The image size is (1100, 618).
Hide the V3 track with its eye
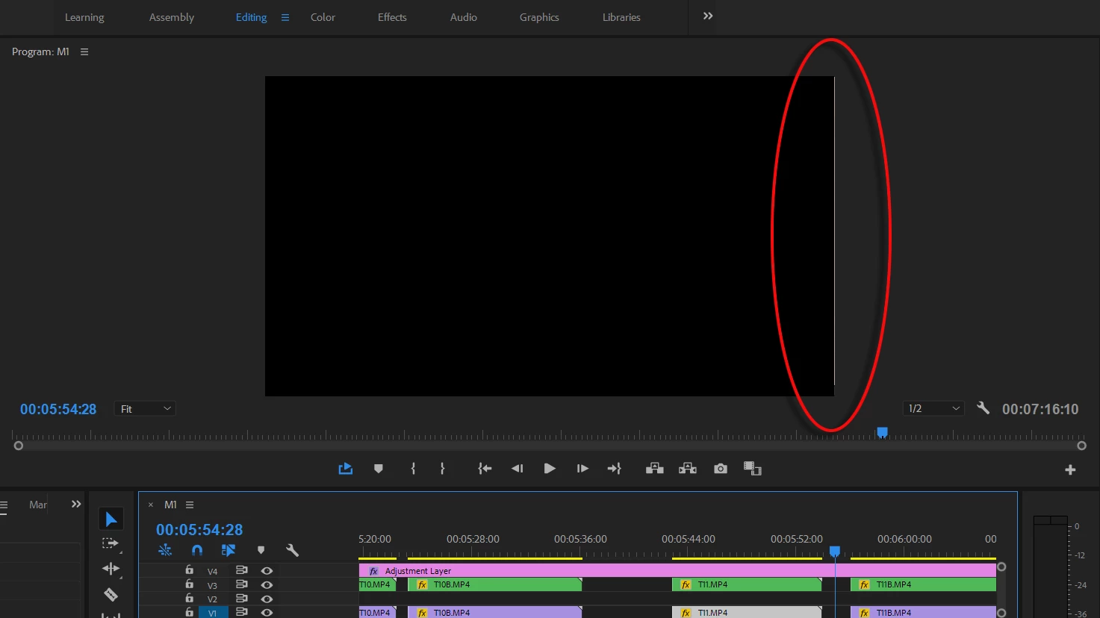click(x=267, y=585)
